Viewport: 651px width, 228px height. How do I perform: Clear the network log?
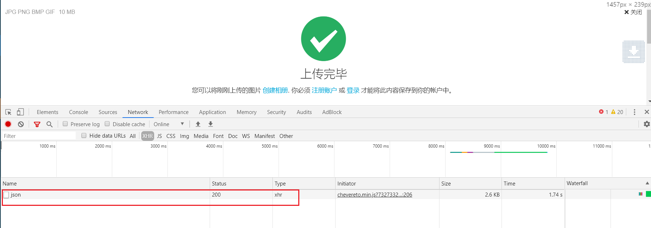(x=21, y=124)
